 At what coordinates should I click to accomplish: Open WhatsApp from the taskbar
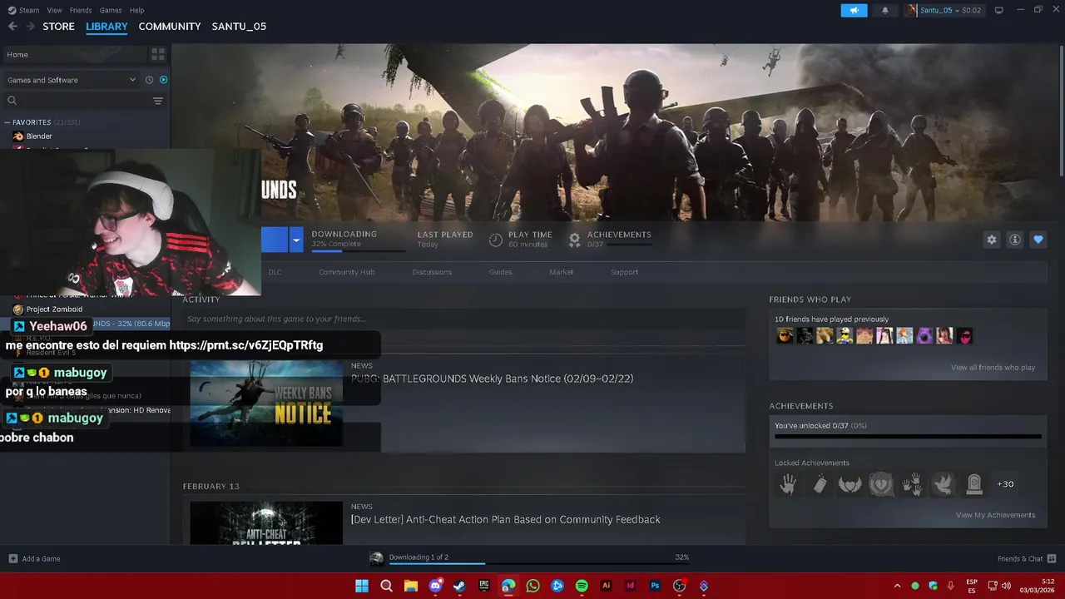point(532,586)
